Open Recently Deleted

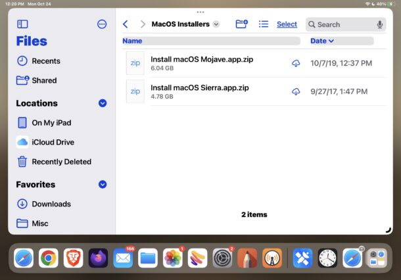pos(54,162)
